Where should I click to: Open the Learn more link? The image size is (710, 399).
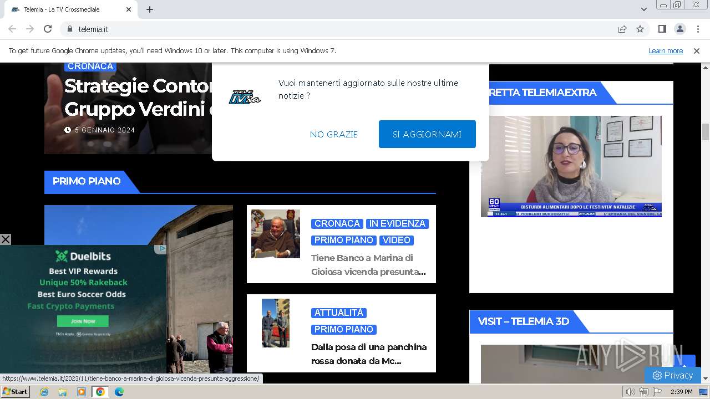click(x=666, y=50)
